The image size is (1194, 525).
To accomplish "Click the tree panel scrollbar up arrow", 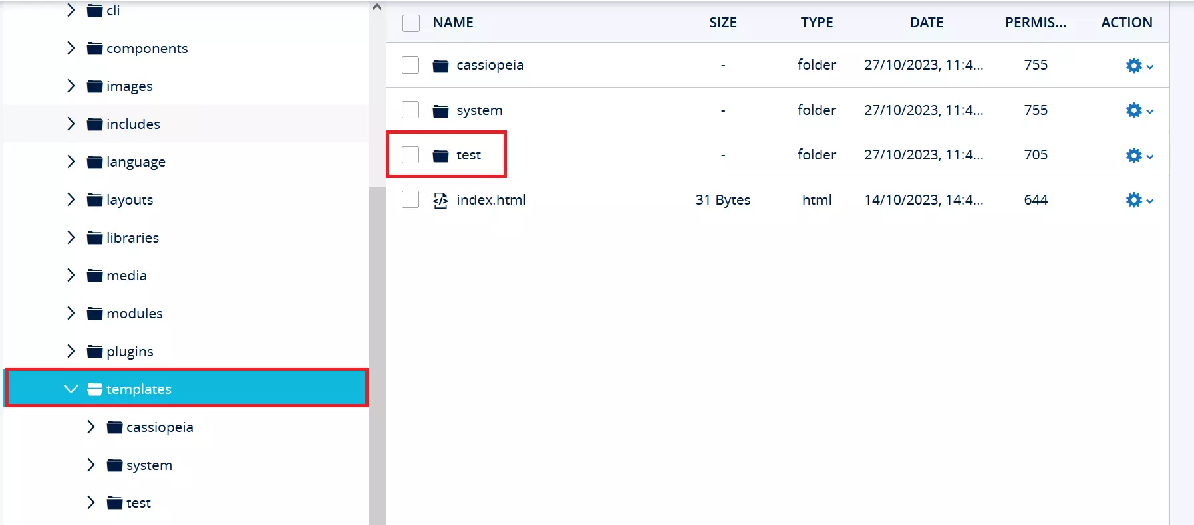I will tap(377, 7).
